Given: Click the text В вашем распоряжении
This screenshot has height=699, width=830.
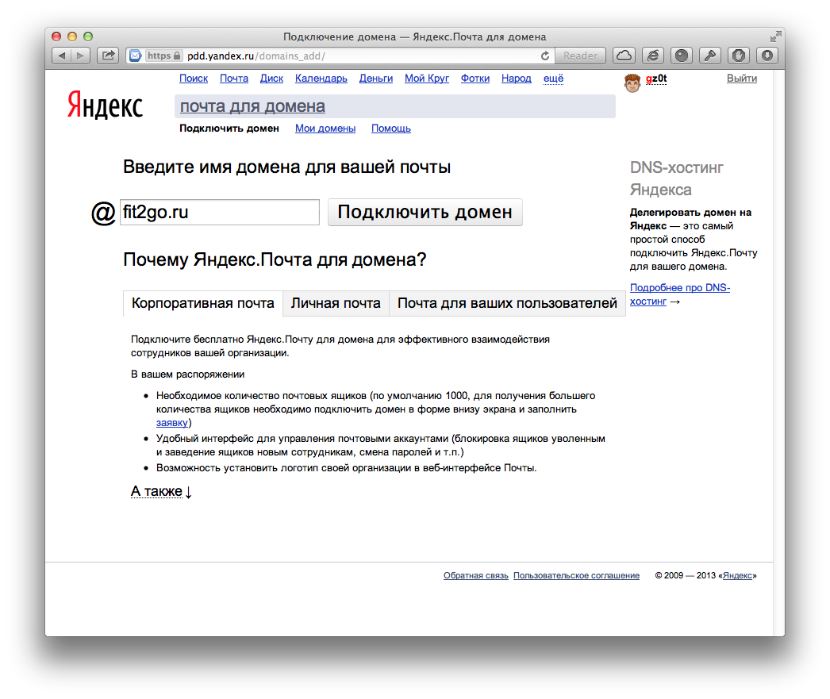Looking at the screenshot, I should tap(188, 374).
